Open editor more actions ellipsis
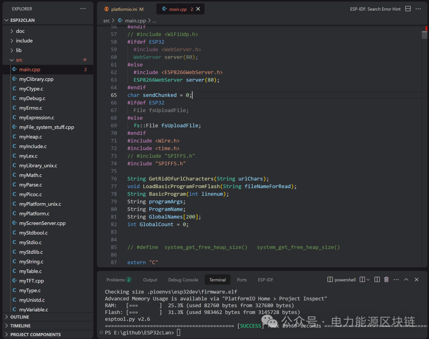 pos(418,9)
